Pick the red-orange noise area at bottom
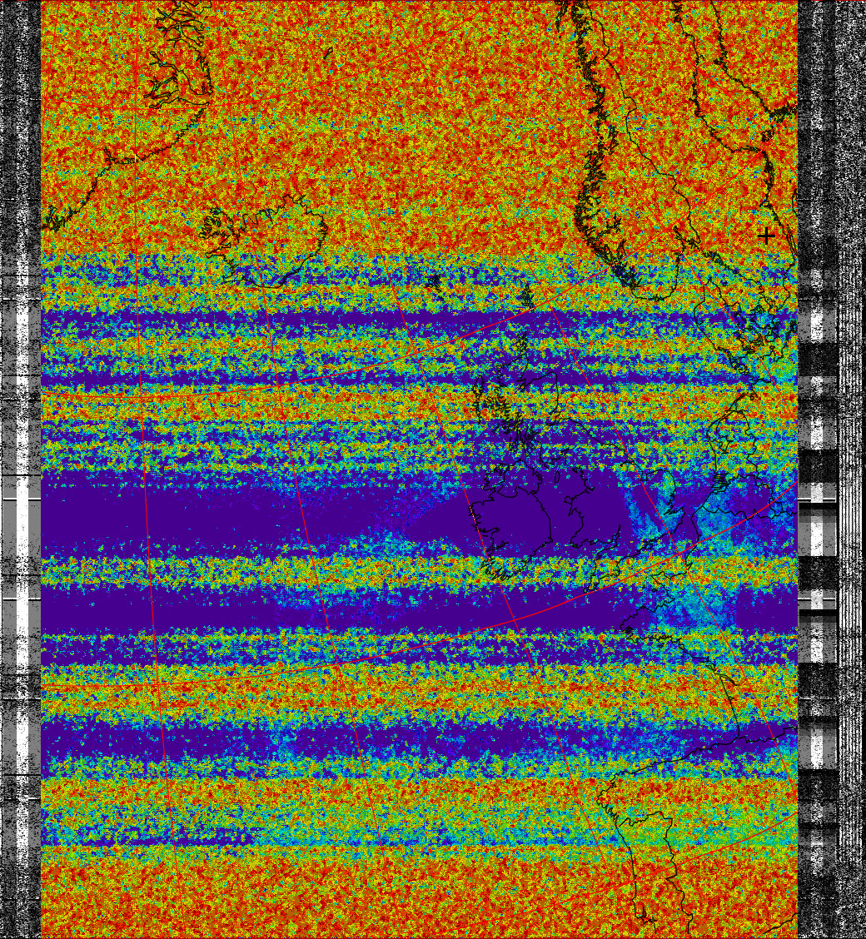This screenshot has height=939, width=866. [333, 899]
